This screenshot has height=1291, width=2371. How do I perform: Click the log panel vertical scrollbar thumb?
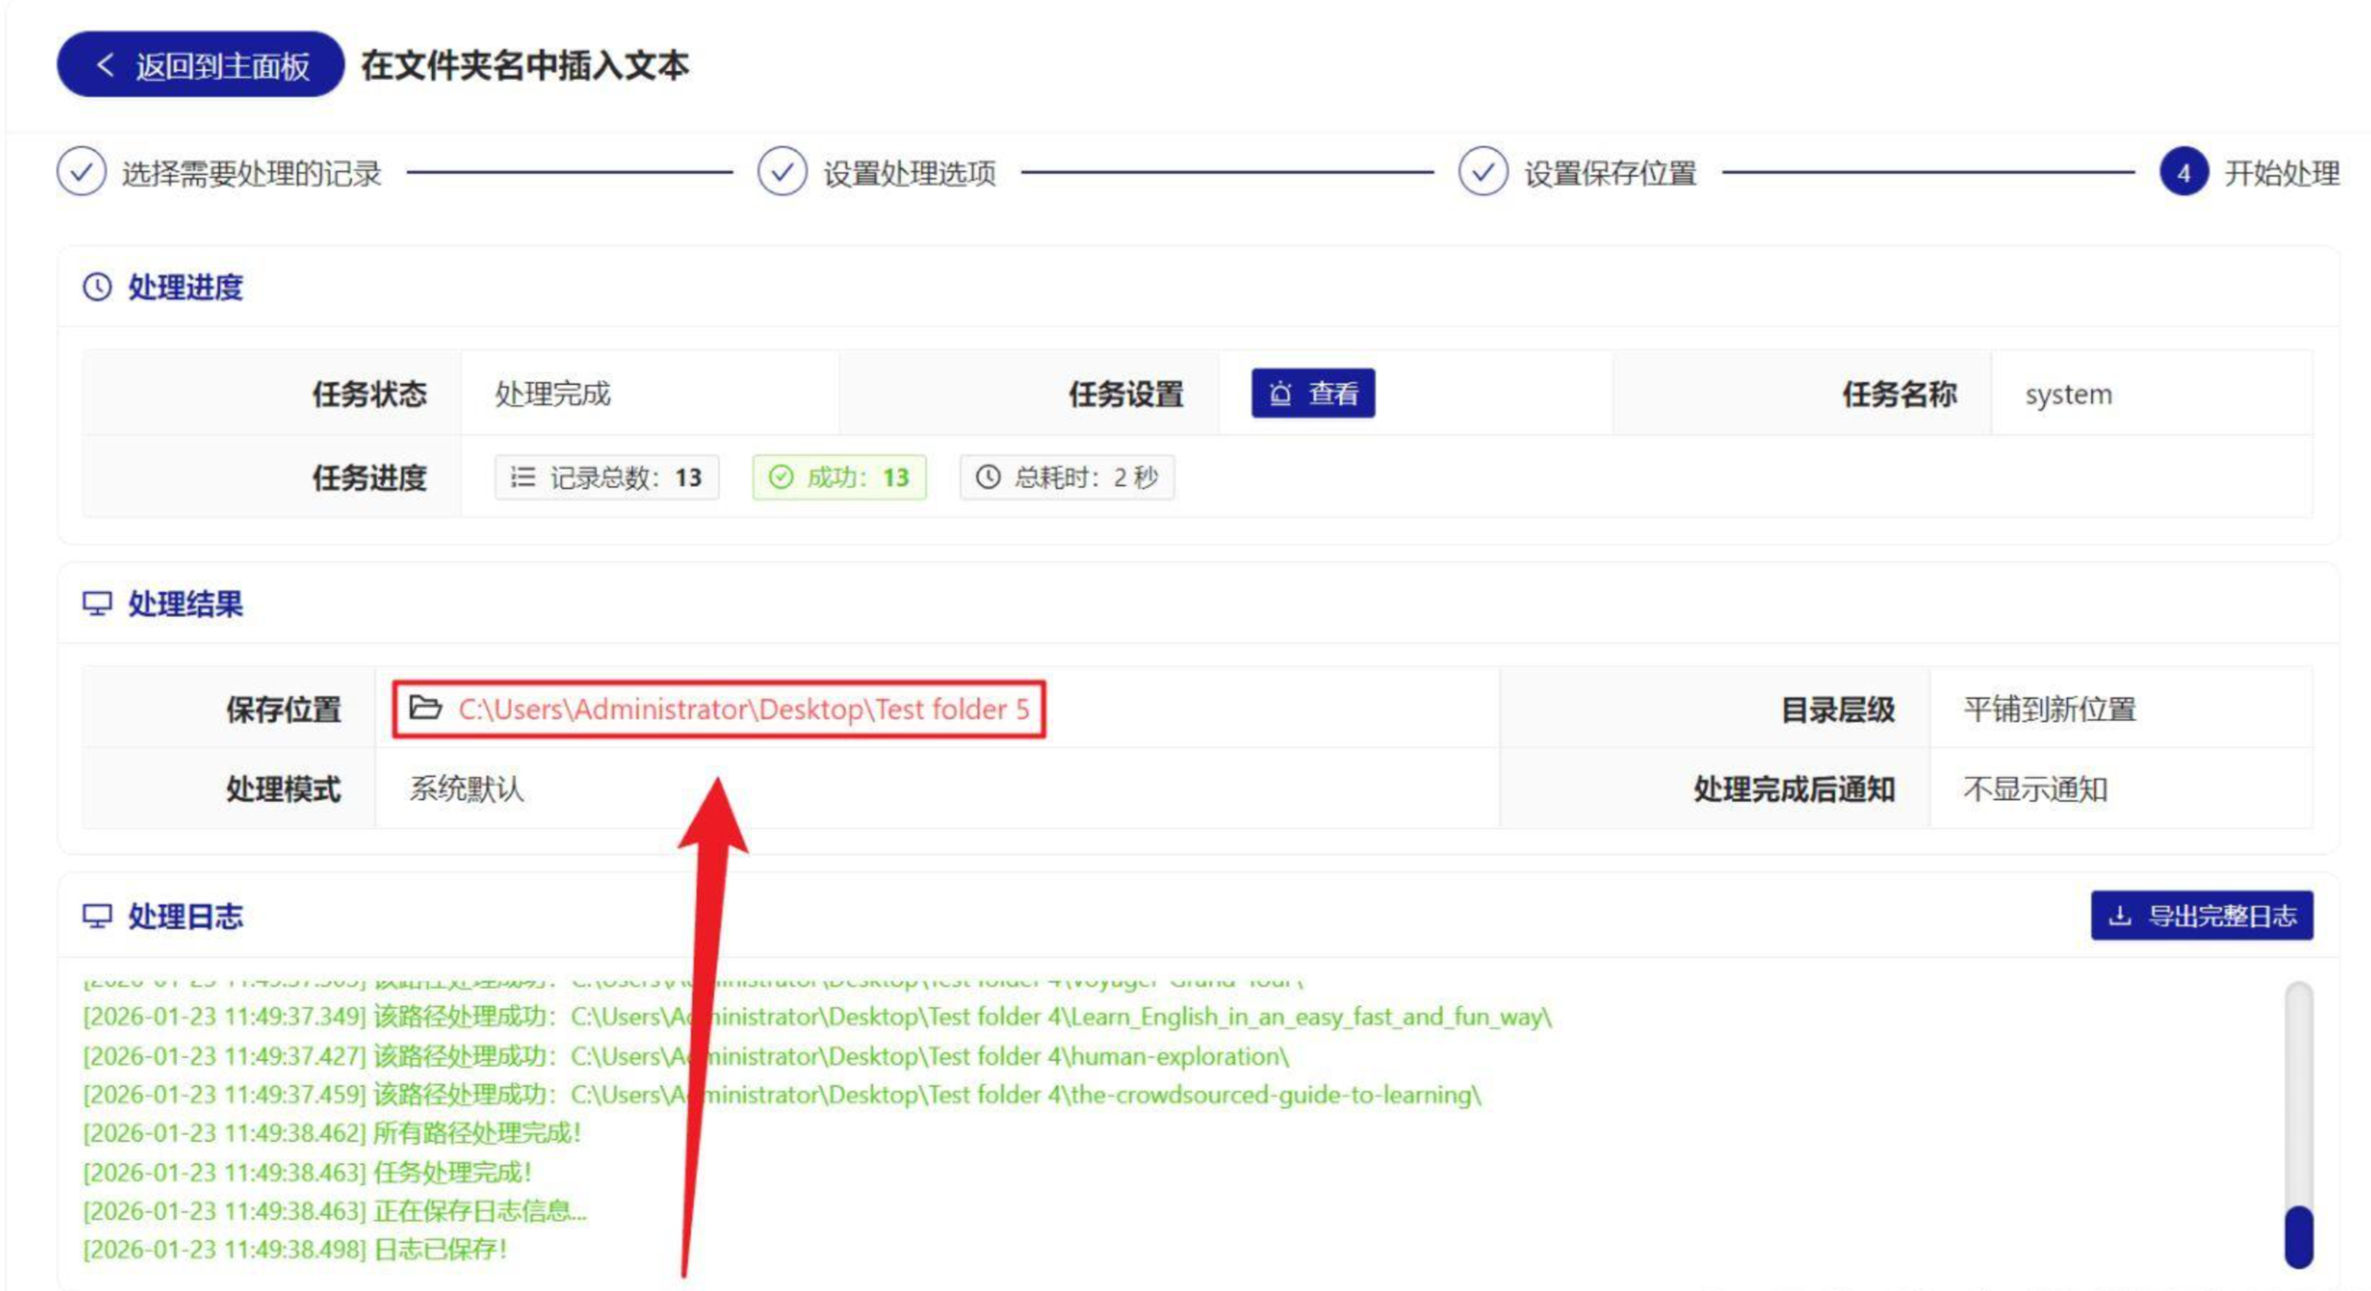(2298, 1237)
